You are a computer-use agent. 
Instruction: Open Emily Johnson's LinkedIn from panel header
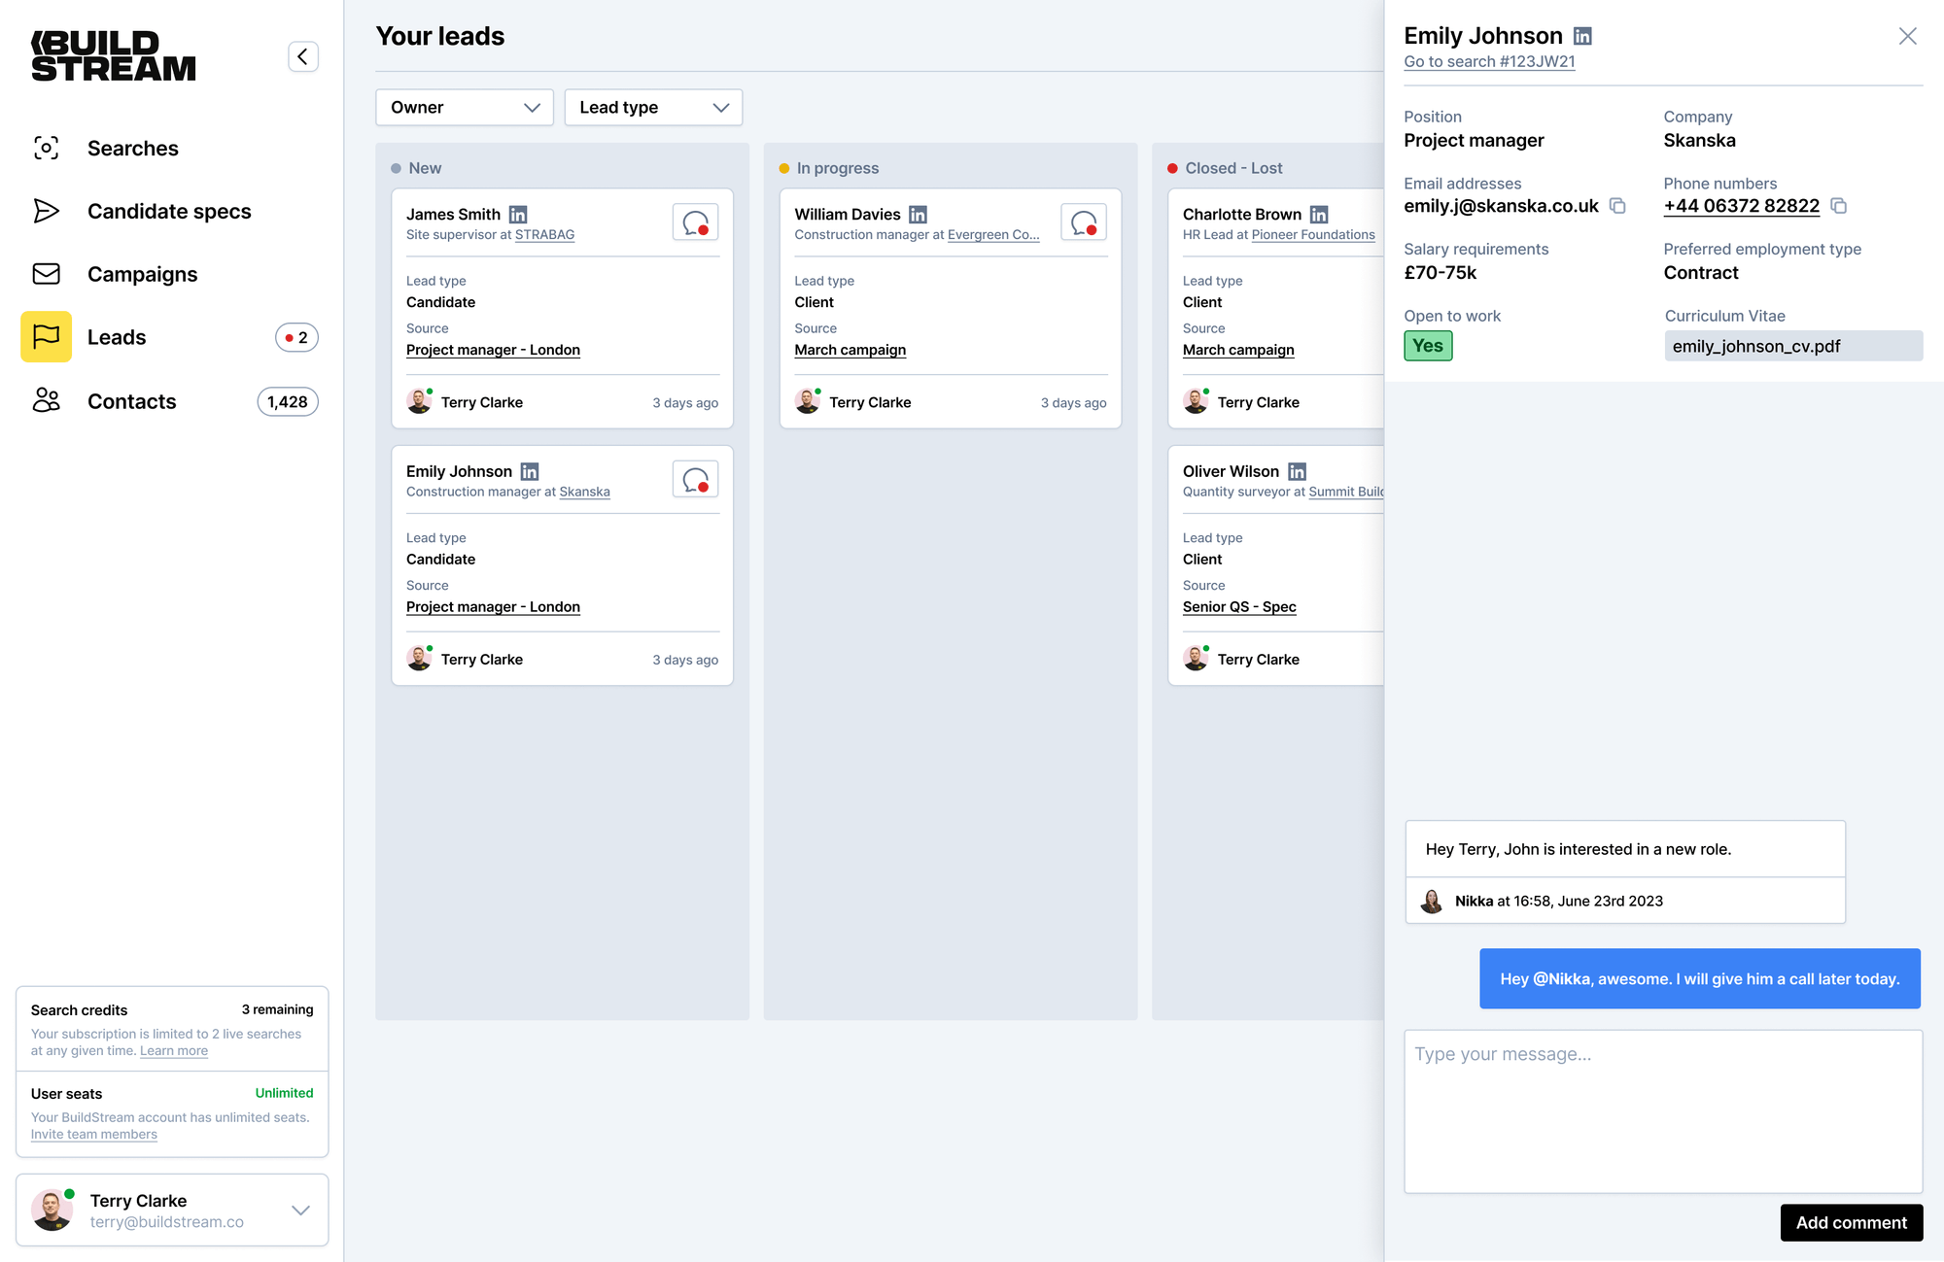(x=1582, y=36)
